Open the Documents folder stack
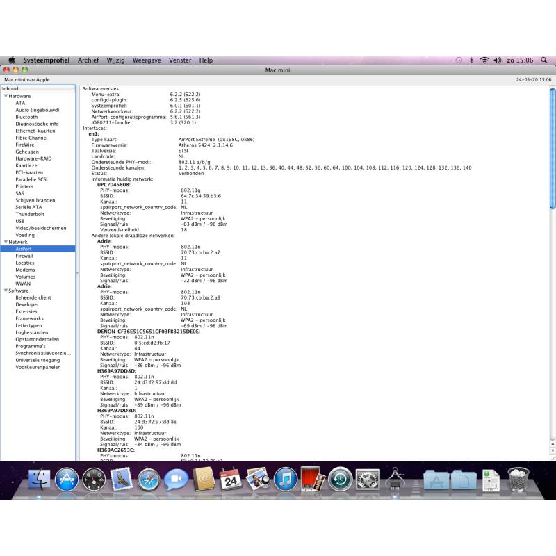556x556 pixels. [464, 480]
